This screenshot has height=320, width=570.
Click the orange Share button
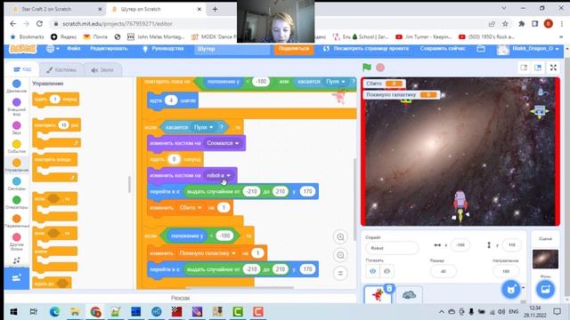[294, 49]
